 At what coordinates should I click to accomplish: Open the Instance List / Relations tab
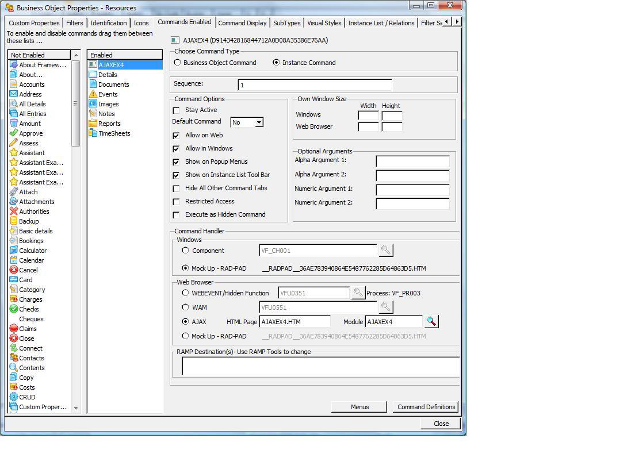tap(381, 23)
